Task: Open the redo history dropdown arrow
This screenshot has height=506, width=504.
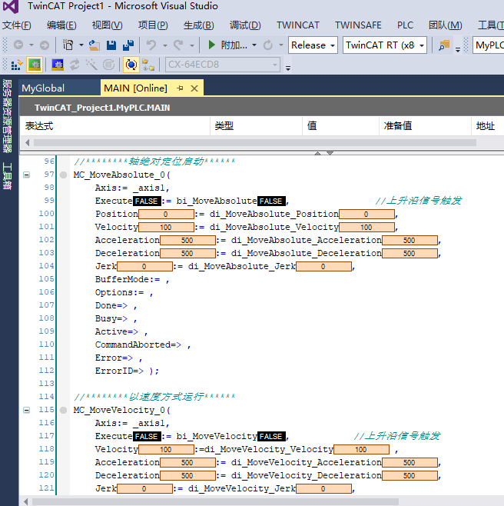Action: (x=192, y=45)
